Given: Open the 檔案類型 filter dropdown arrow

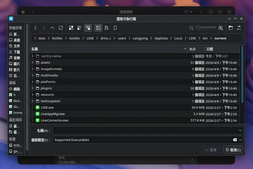Looking at the screenshot, I should pyautogui.click(x=240, y=140).
